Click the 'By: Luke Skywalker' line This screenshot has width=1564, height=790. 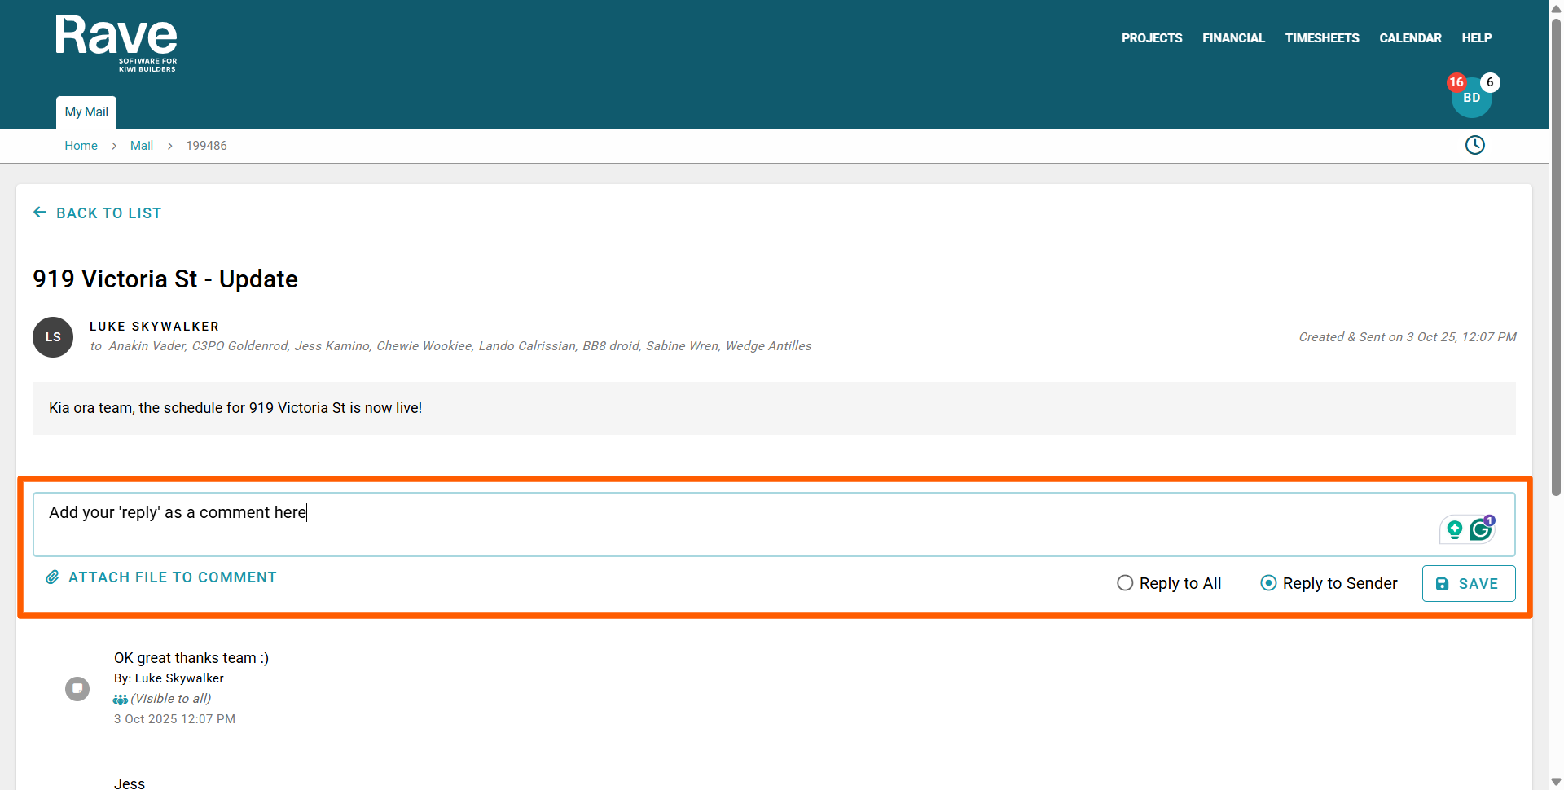[x=169, y=678]
